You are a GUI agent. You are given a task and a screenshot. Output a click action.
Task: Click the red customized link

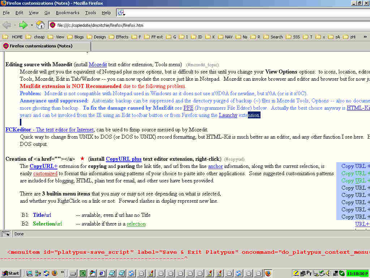tap(45, 173)
